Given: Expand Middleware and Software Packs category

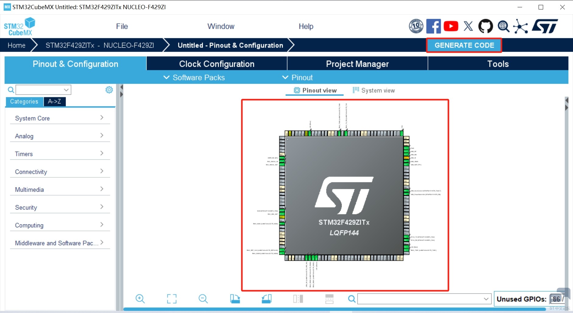Looking at the screenshot, I should point(60,243).
